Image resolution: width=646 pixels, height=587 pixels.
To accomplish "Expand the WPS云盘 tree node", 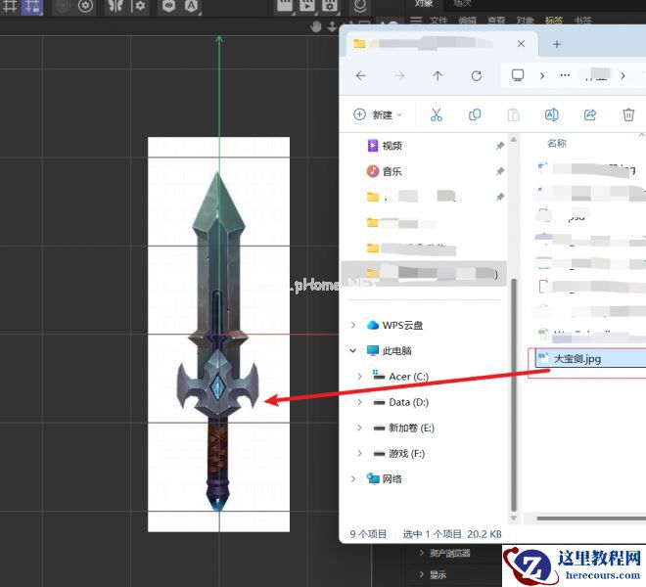I will coord(353,325).
